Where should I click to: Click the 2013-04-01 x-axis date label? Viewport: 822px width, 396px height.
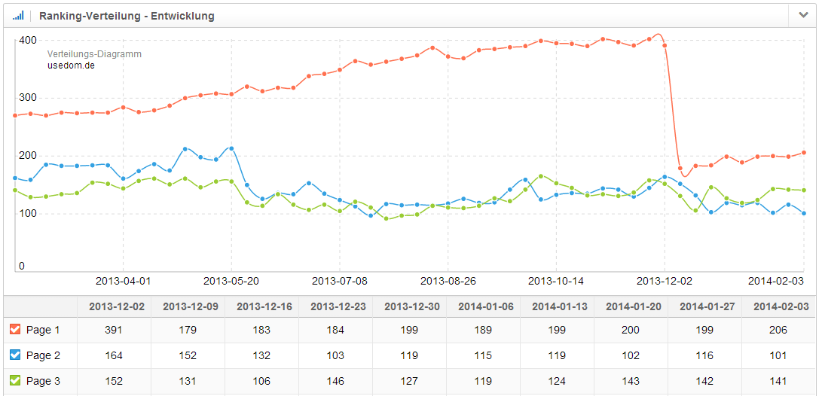(123, 281)
